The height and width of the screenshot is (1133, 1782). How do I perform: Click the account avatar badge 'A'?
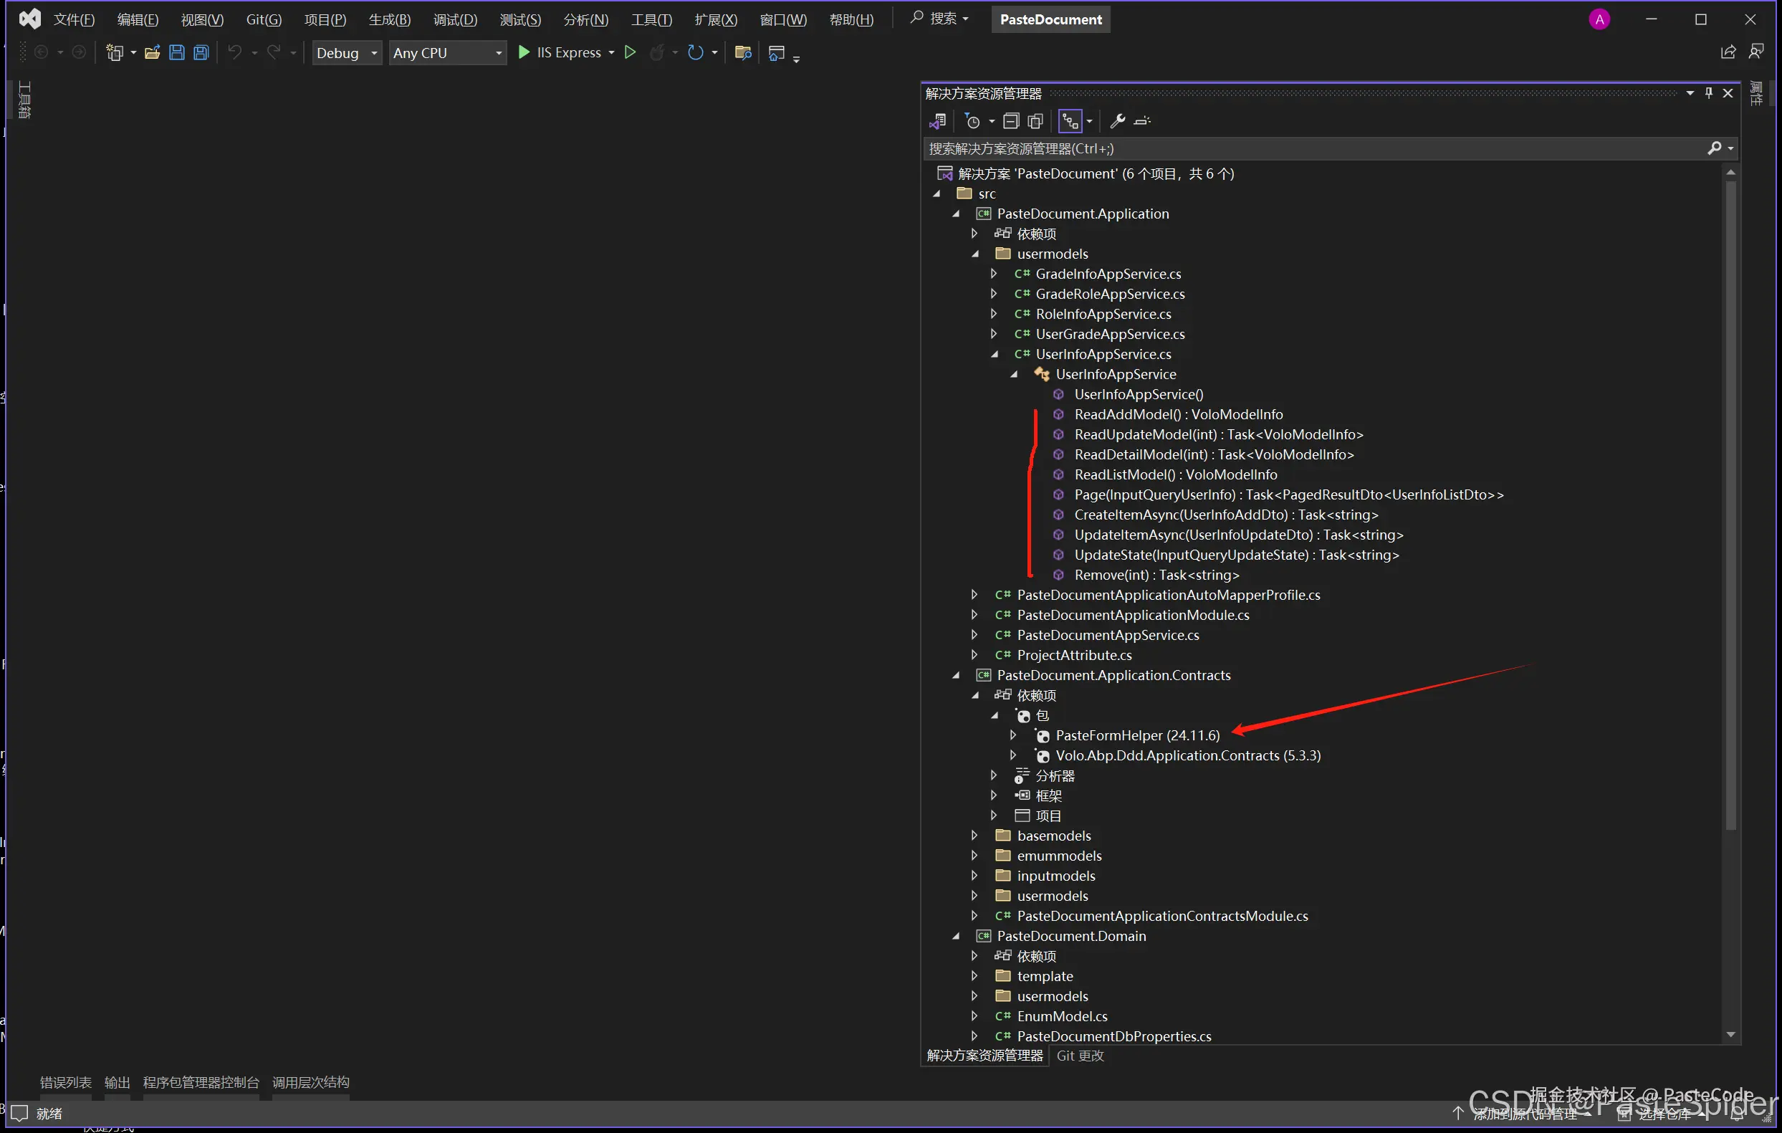pos(1599,19)
